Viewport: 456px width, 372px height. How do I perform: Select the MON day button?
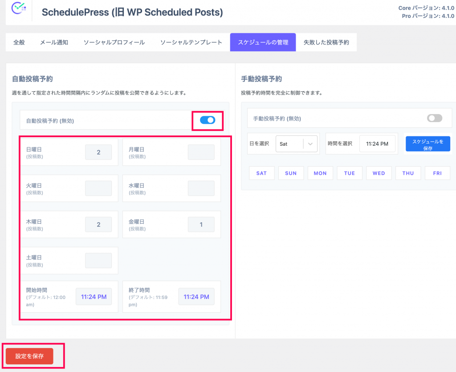coord(320,173)
